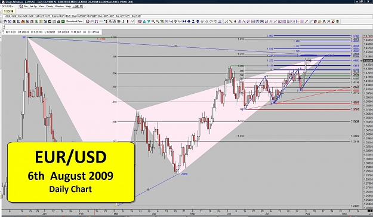Click the current price marker on price axis

(368, 61)
